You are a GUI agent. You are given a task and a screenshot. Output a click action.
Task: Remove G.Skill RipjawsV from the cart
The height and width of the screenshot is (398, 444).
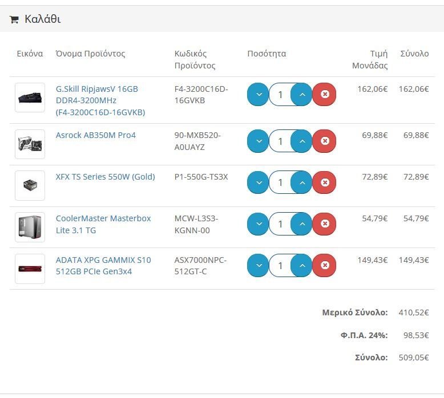pyautogui.click(x=325, y=94)
